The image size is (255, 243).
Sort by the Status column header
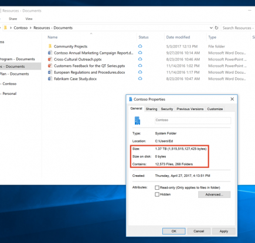[x=144, y=37]
